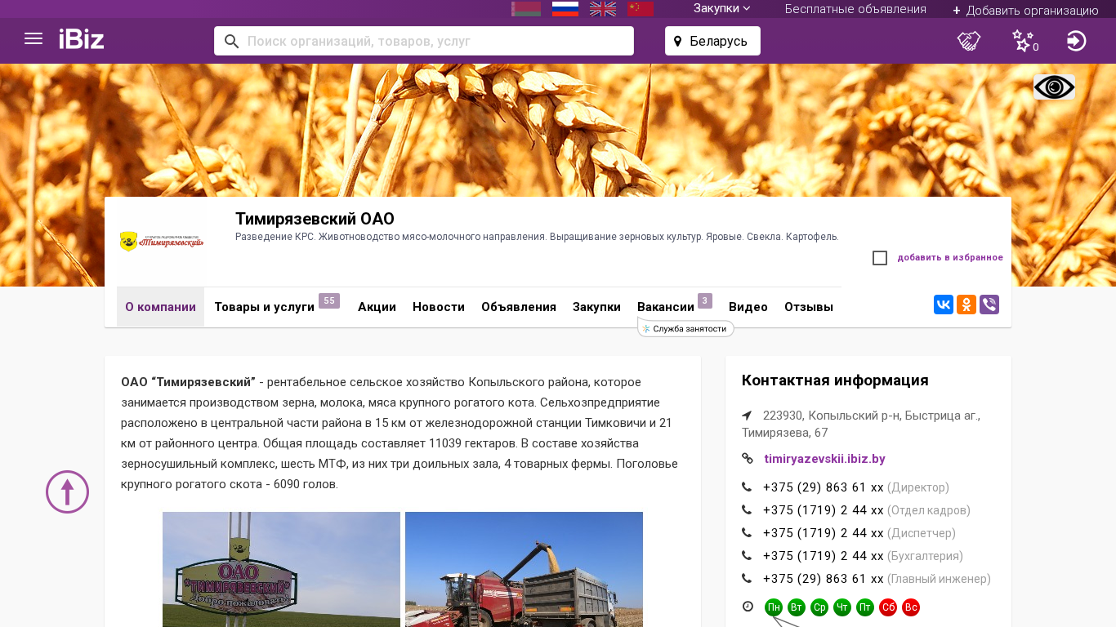Switch language to Russian flag
Viewport: 1116px width, 627px height.
(x=565, y=9)
